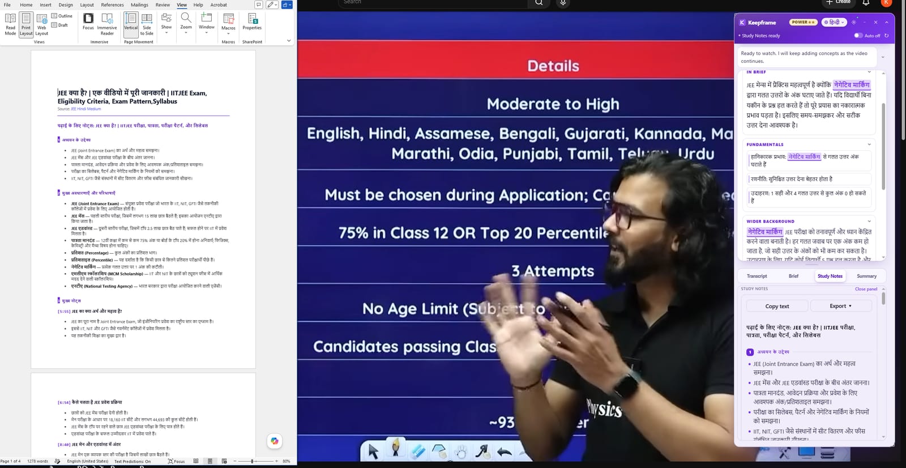Viewport: 906px width, 468px height.
Task: Open the Insert ribbon tab
Action: click(x=45, y=5)
